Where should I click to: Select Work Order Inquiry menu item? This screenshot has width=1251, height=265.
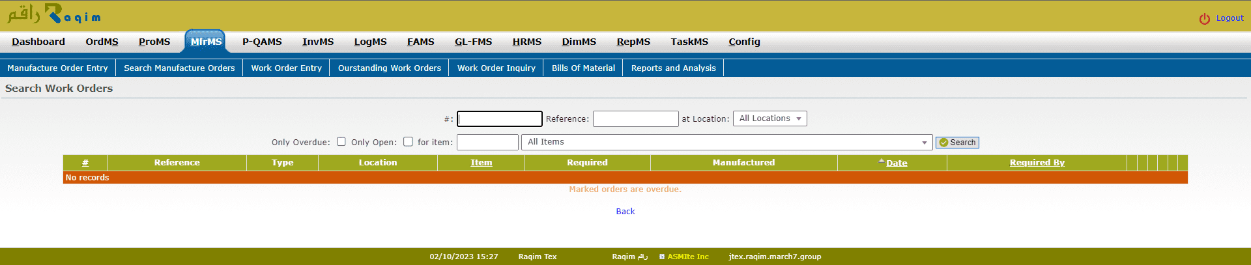click(496, 68)
